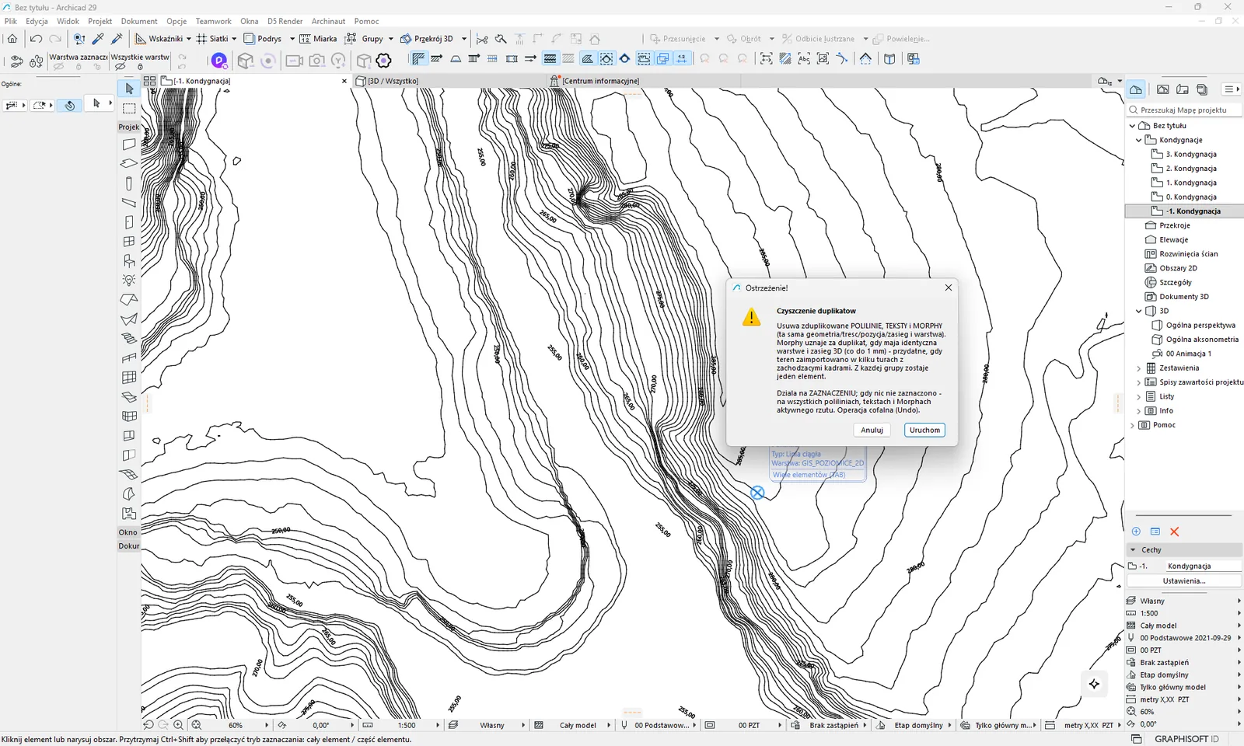Open the Plik menu
Viewport: 1244px width, 746px height.
[x=11, y=21]
